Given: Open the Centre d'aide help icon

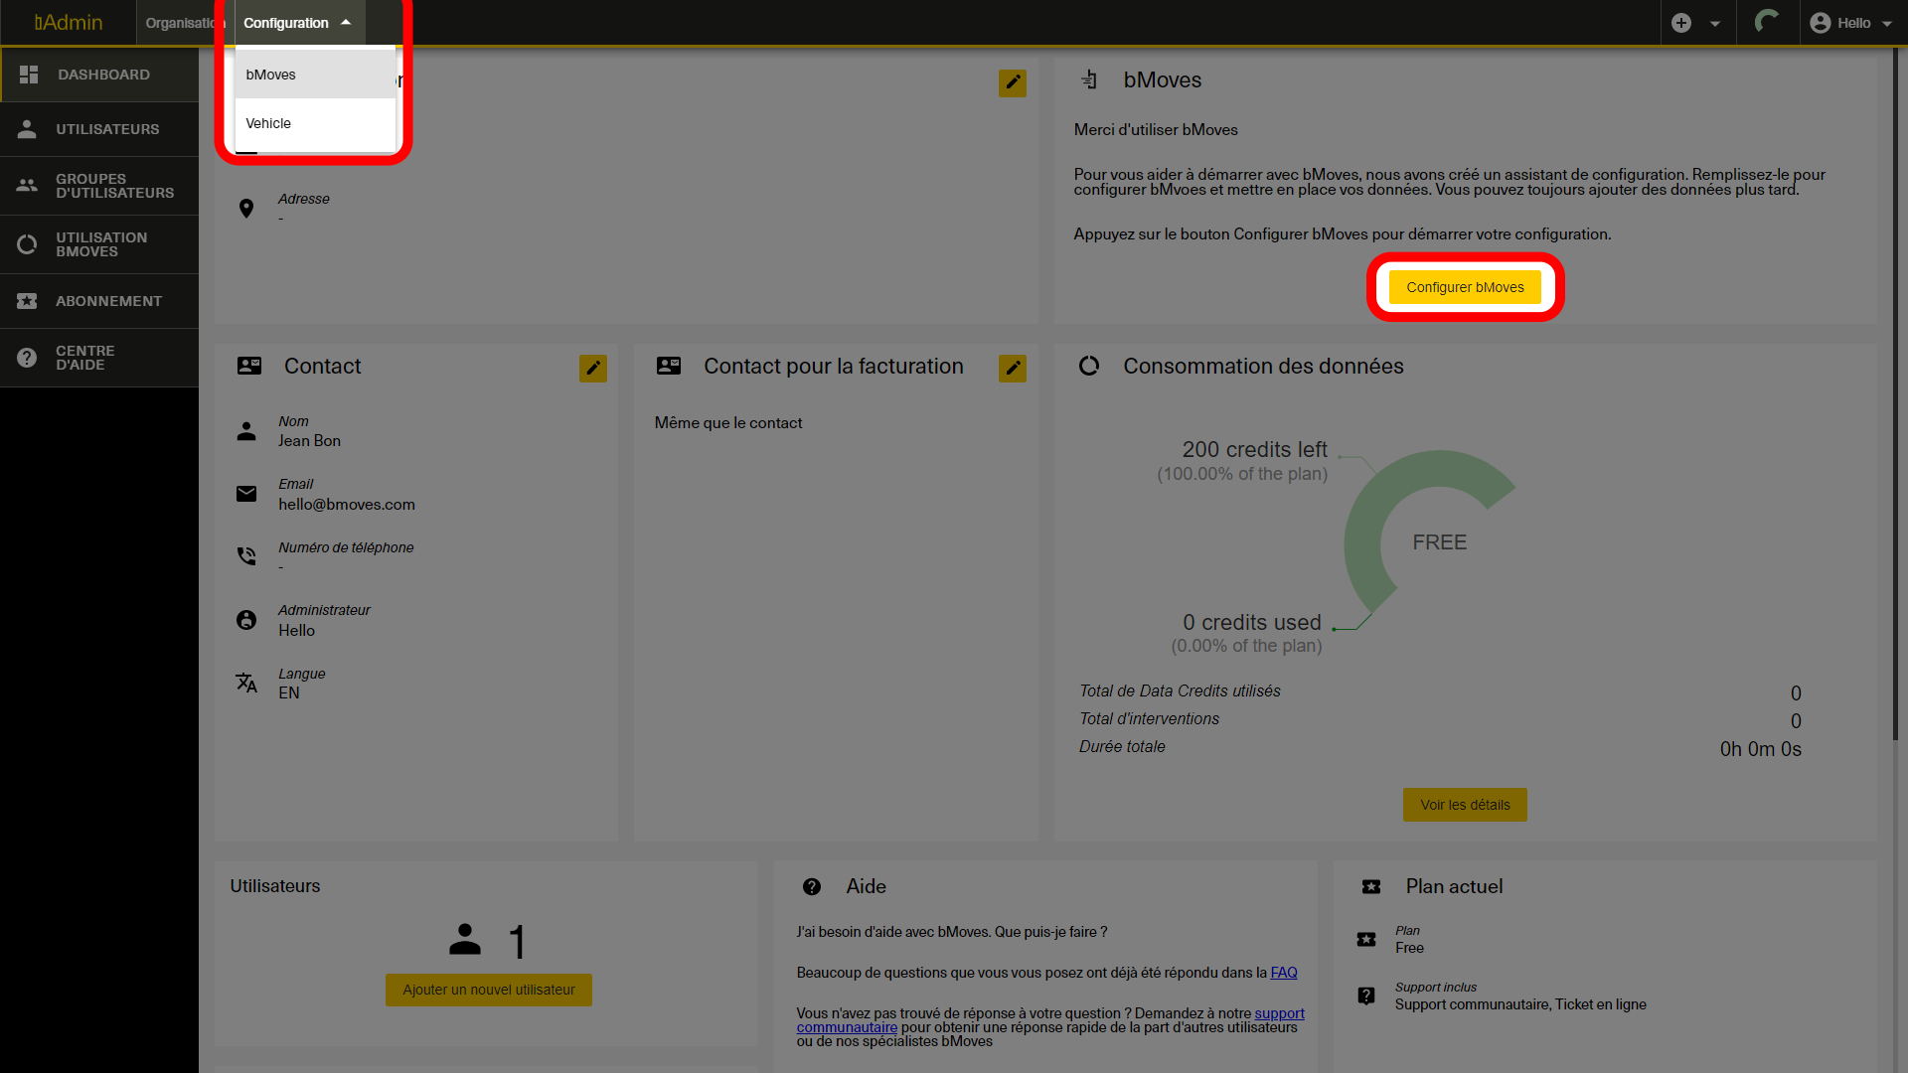Looking at the screenshot, I should click(27, 358).
